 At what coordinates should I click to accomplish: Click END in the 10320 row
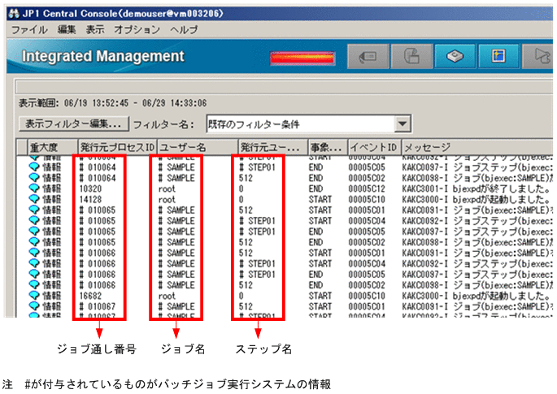(x=315, y=188)
